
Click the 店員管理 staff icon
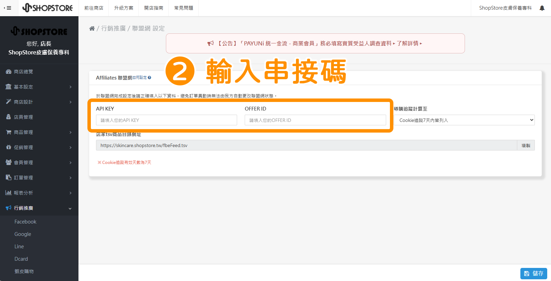point(9,117)
